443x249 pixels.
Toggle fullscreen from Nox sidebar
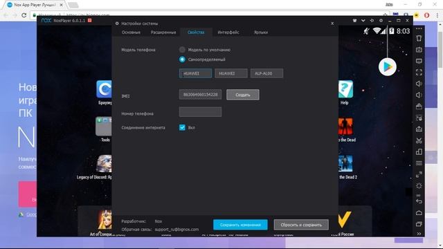point(419,72)
